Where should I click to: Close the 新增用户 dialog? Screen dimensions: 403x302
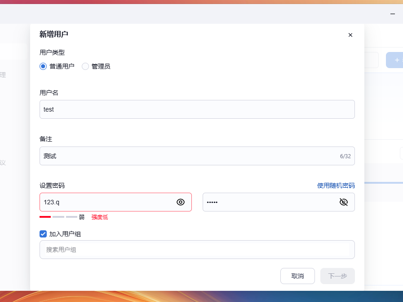[x=350, y=35]
